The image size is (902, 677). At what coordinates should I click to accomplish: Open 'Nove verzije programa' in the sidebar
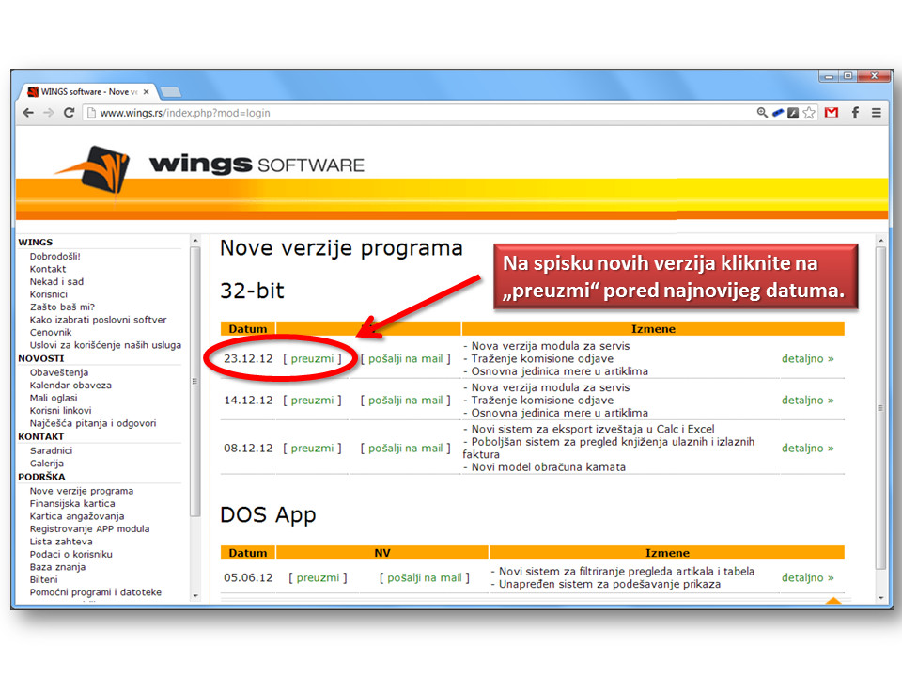click(82, 491)
